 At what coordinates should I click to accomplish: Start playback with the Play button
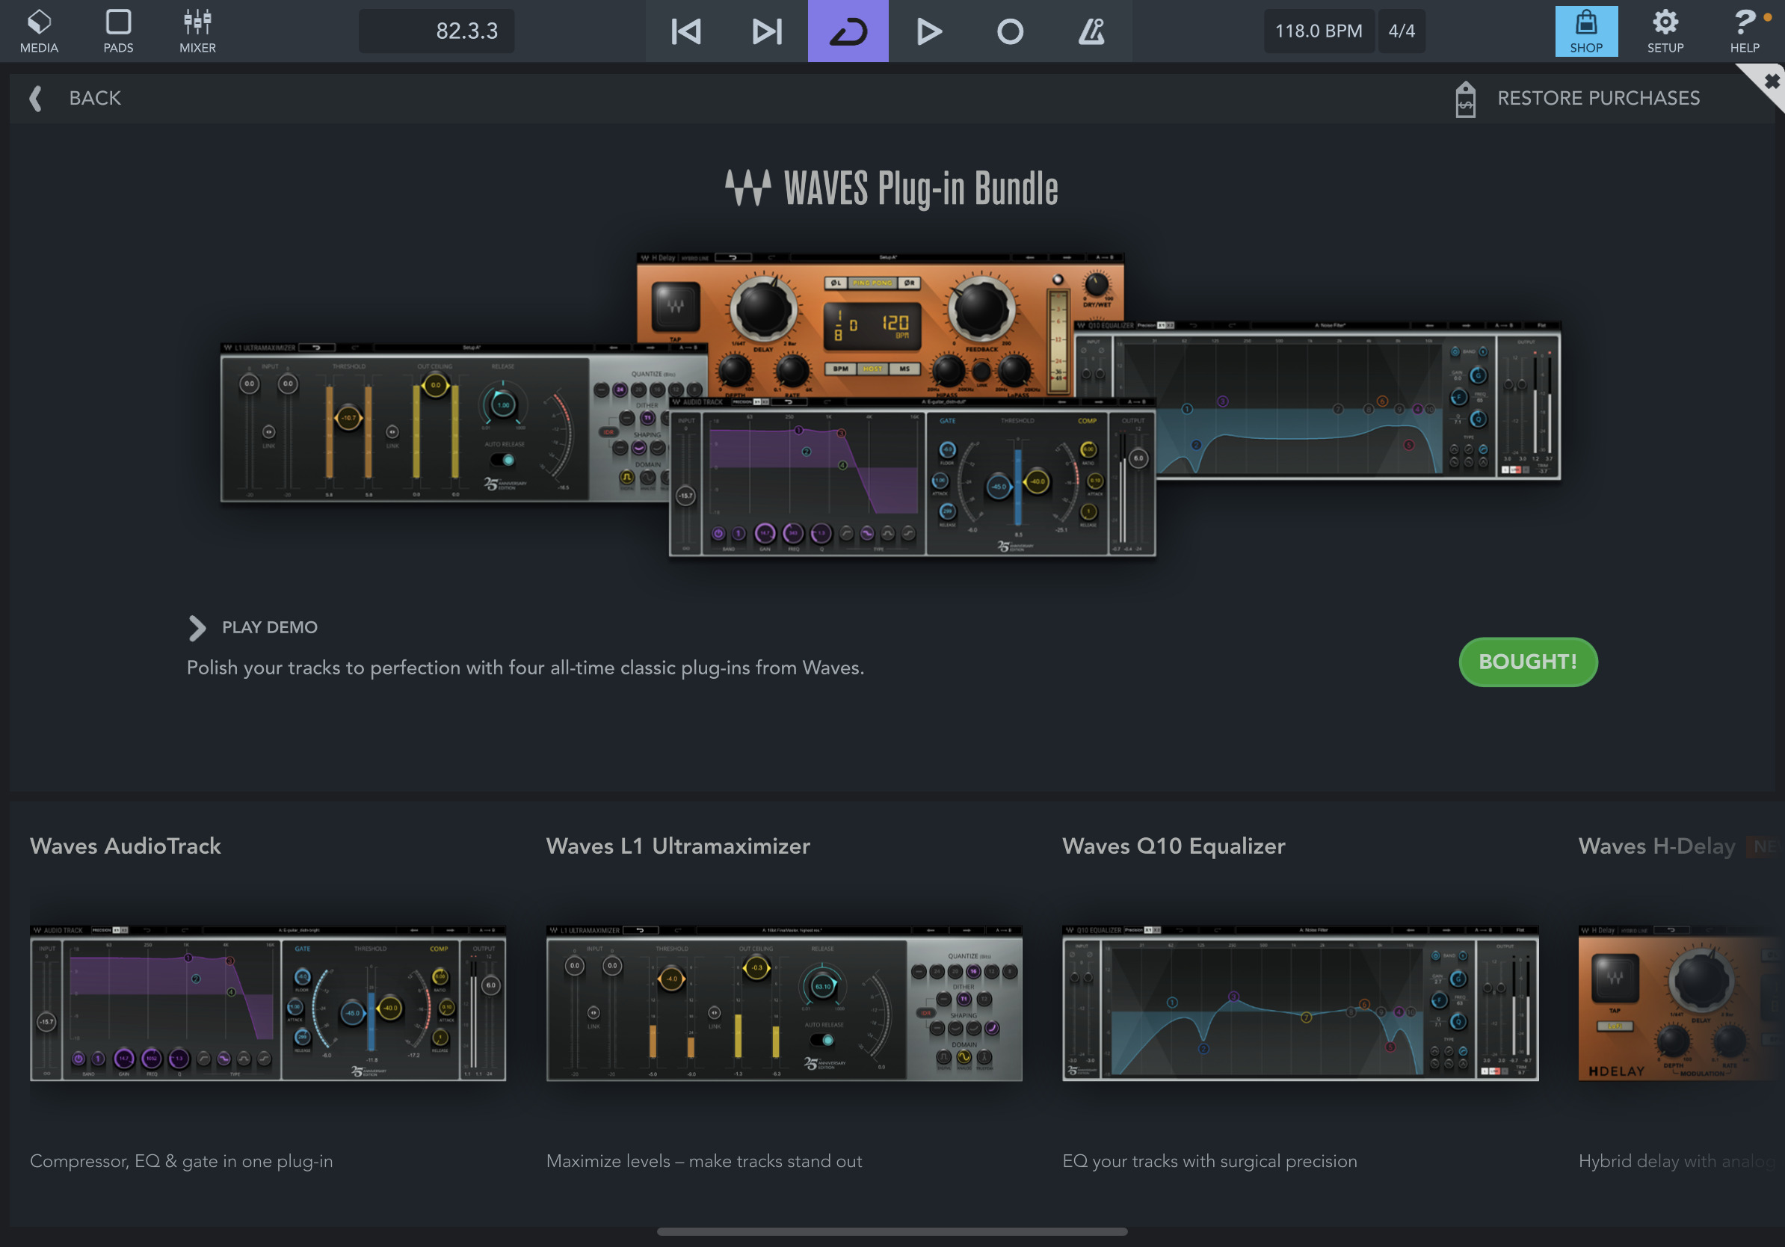[x=928, y=31]
